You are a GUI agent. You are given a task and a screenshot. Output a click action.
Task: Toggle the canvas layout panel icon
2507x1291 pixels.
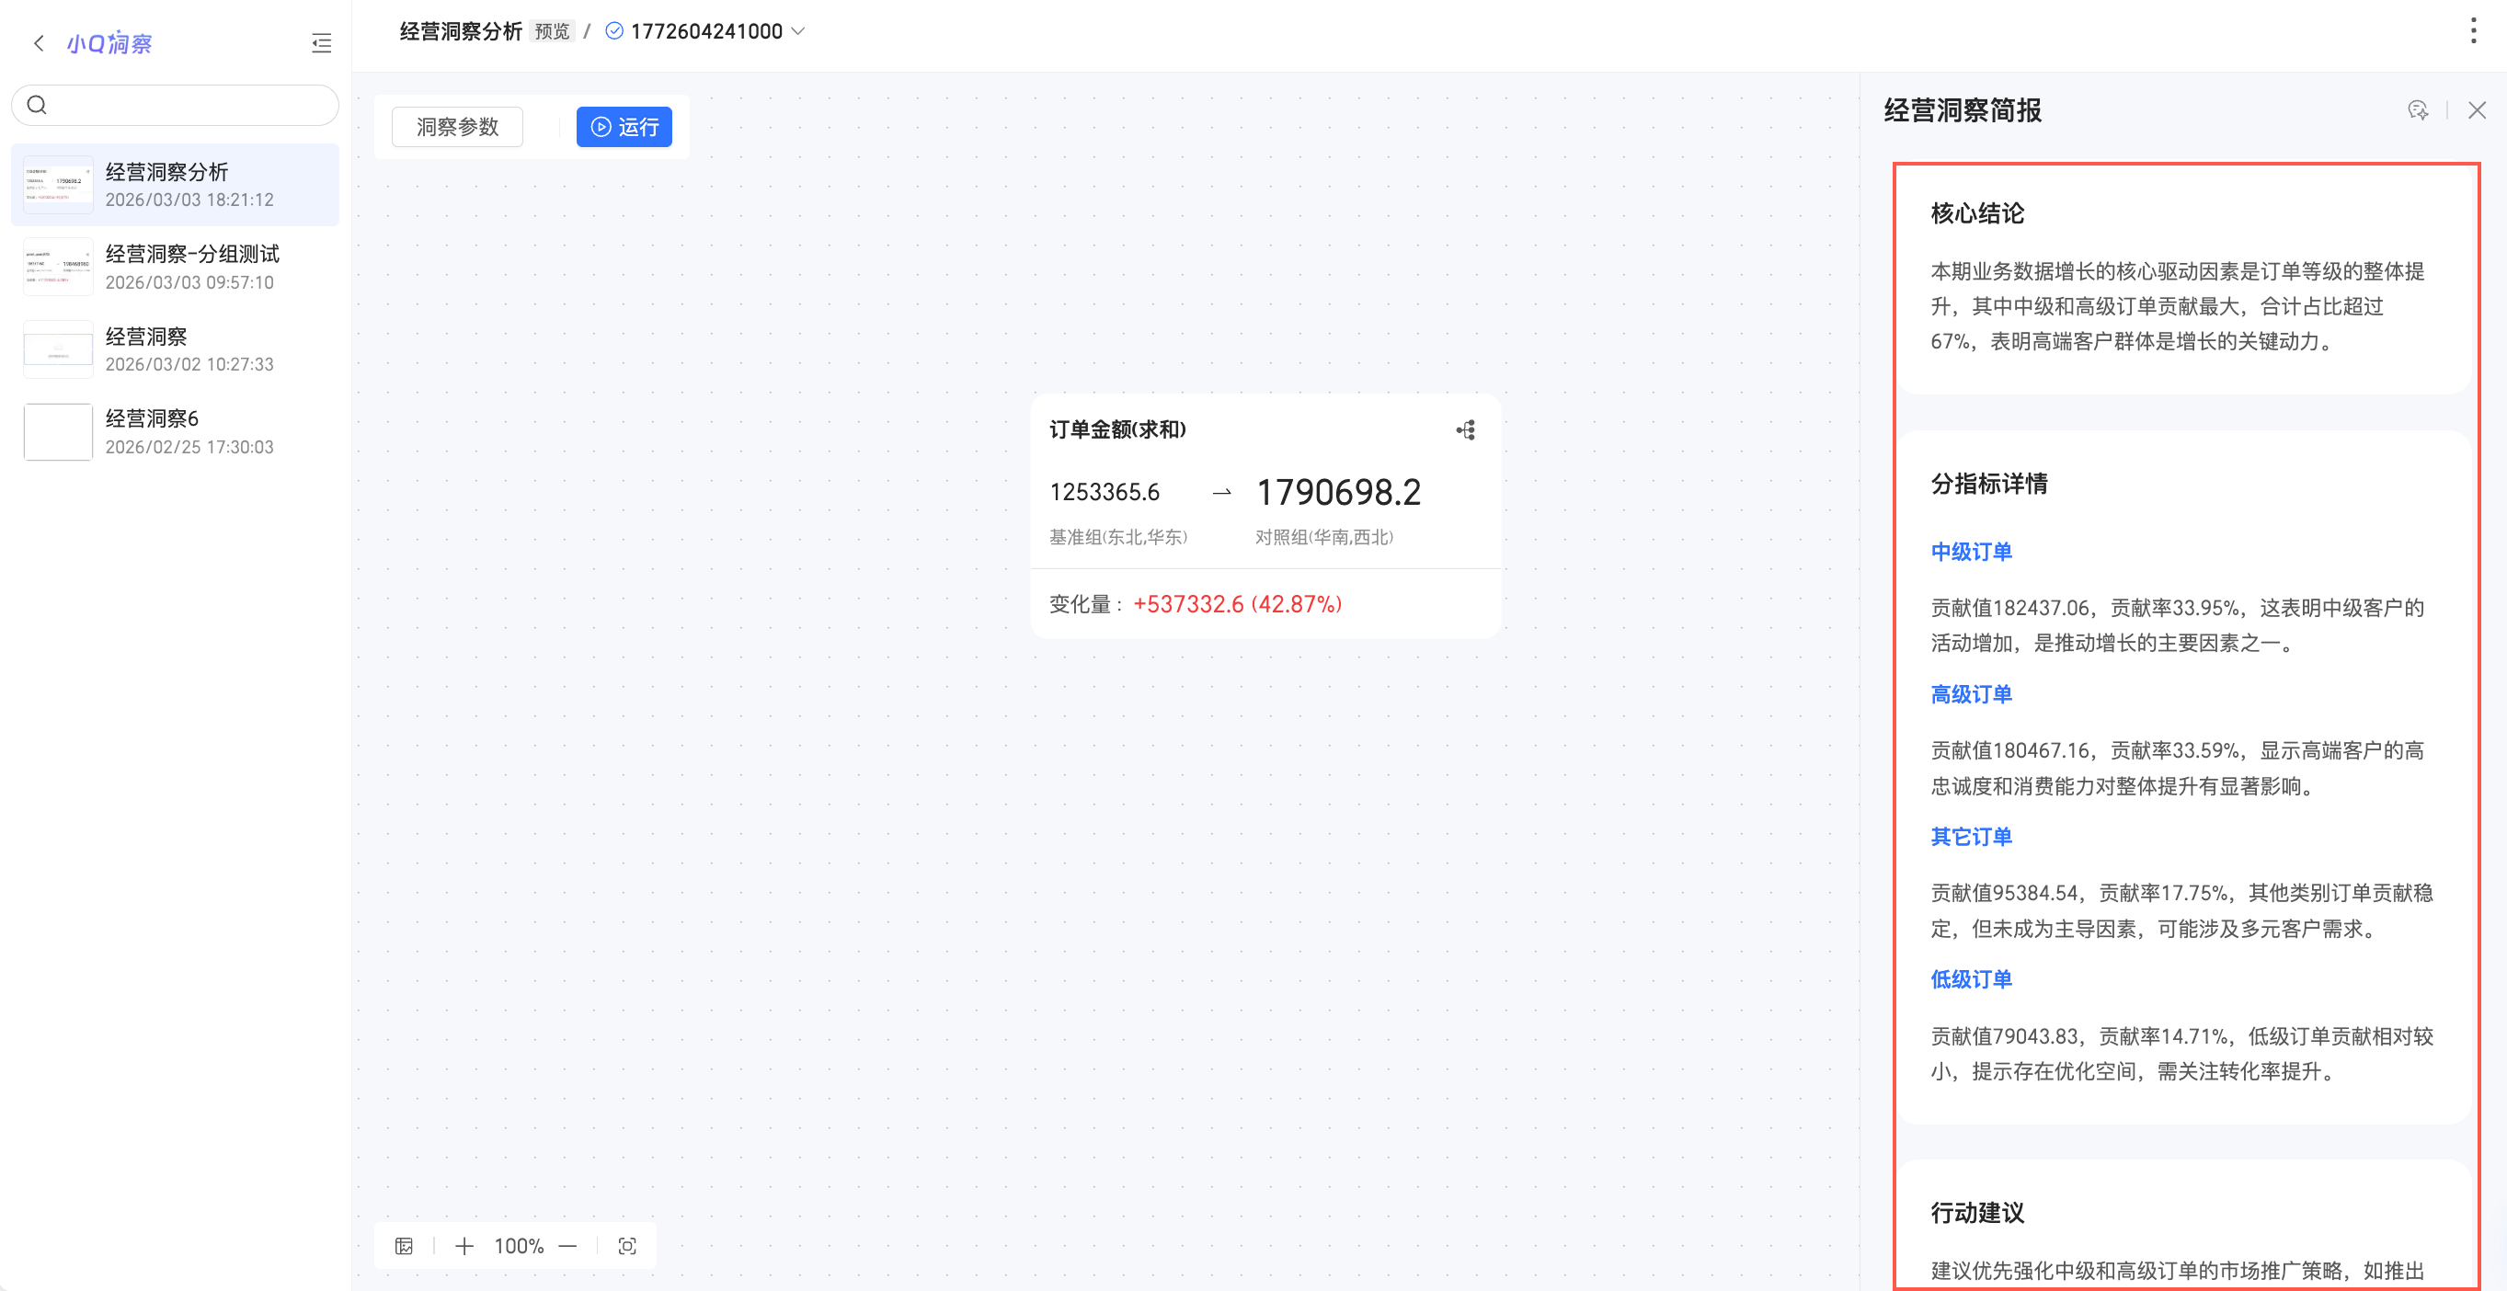tap(404, 1246)
